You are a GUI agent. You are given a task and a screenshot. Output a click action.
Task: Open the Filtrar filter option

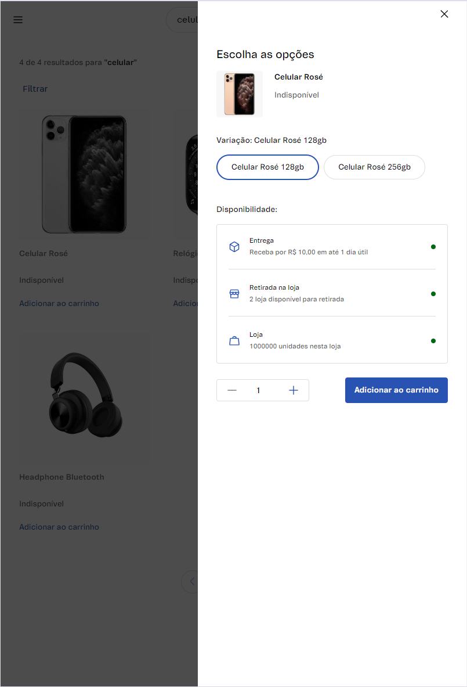[x=35, y=89]
